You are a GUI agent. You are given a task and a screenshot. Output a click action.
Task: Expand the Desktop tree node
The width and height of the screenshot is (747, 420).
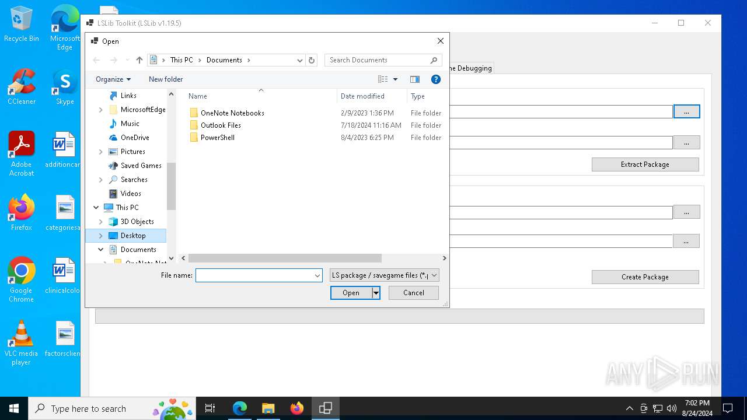click(x=100, y=236)
